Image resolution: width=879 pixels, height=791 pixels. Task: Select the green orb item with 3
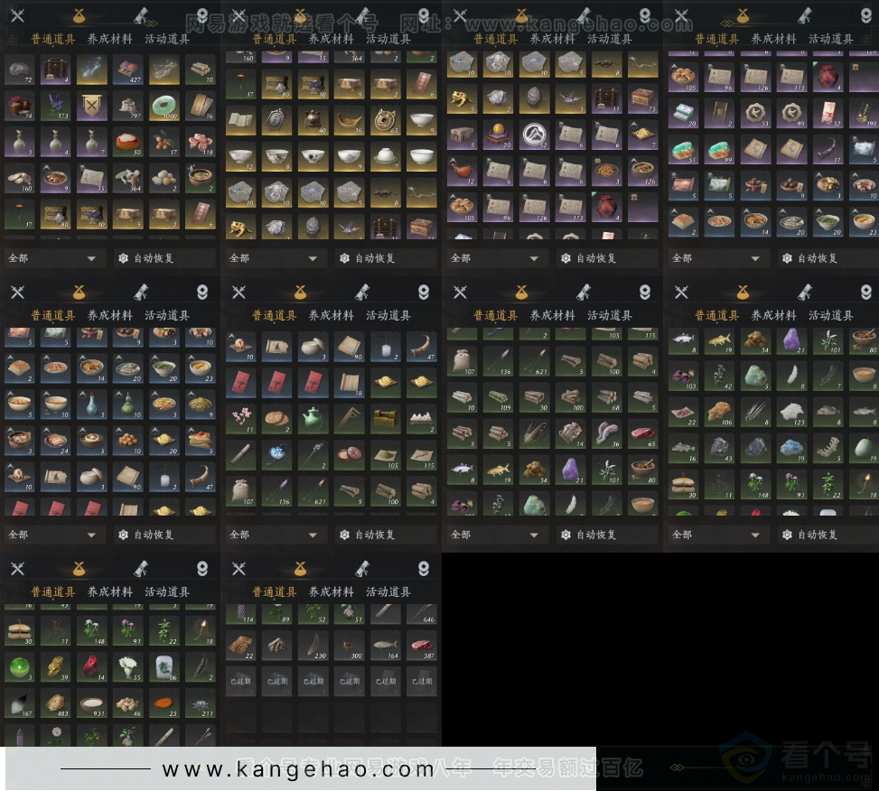17,665
